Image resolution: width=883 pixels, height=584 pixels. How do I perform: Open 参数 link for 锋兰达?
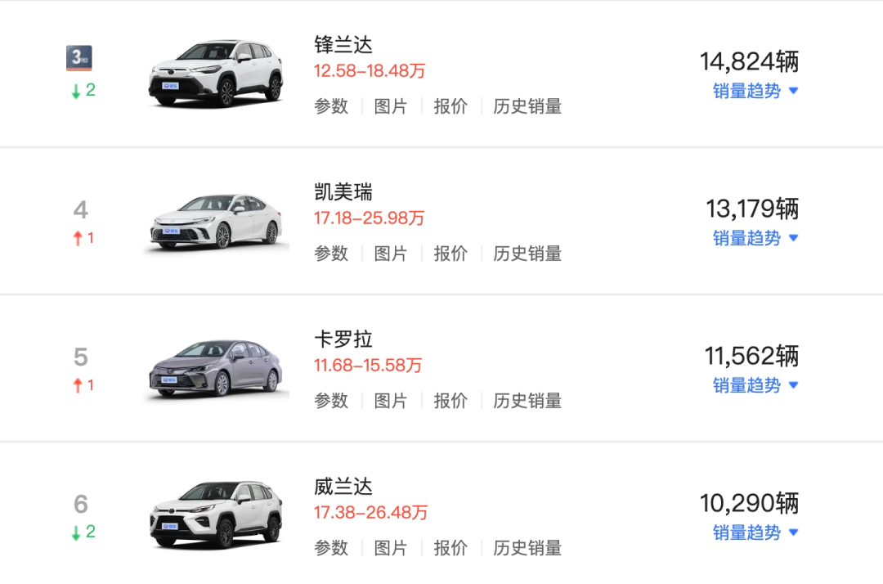tap(331, 106)
